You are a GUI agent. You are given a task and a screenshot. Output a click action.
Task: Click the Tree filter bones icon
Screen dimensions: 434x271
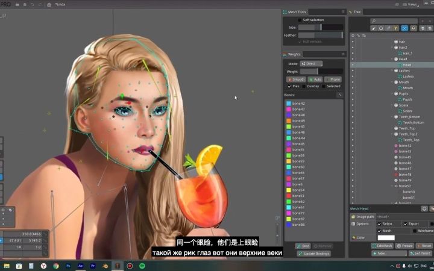pos(374,28)
